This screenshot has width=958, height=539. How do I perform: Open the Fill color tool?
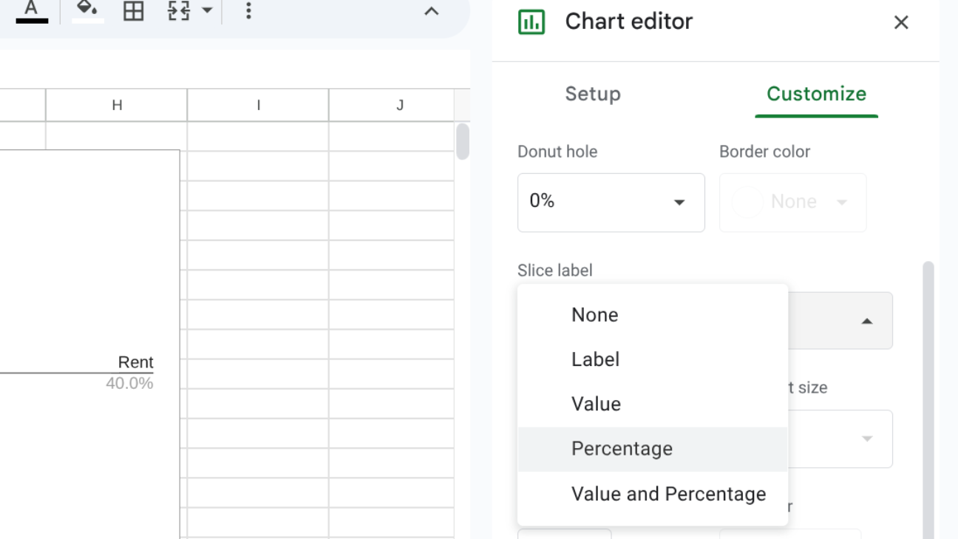tap(84, 12)
